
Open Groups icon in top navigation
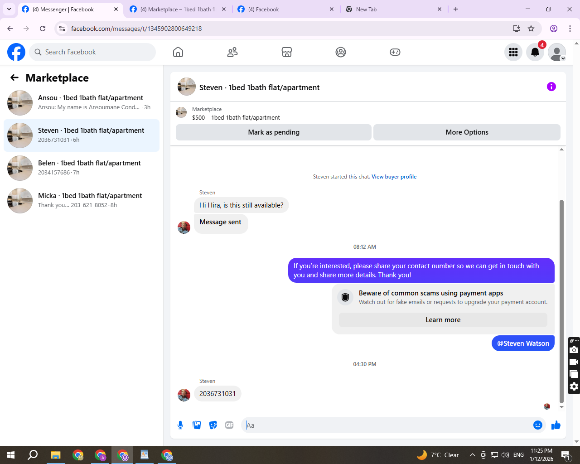point(341,52)
